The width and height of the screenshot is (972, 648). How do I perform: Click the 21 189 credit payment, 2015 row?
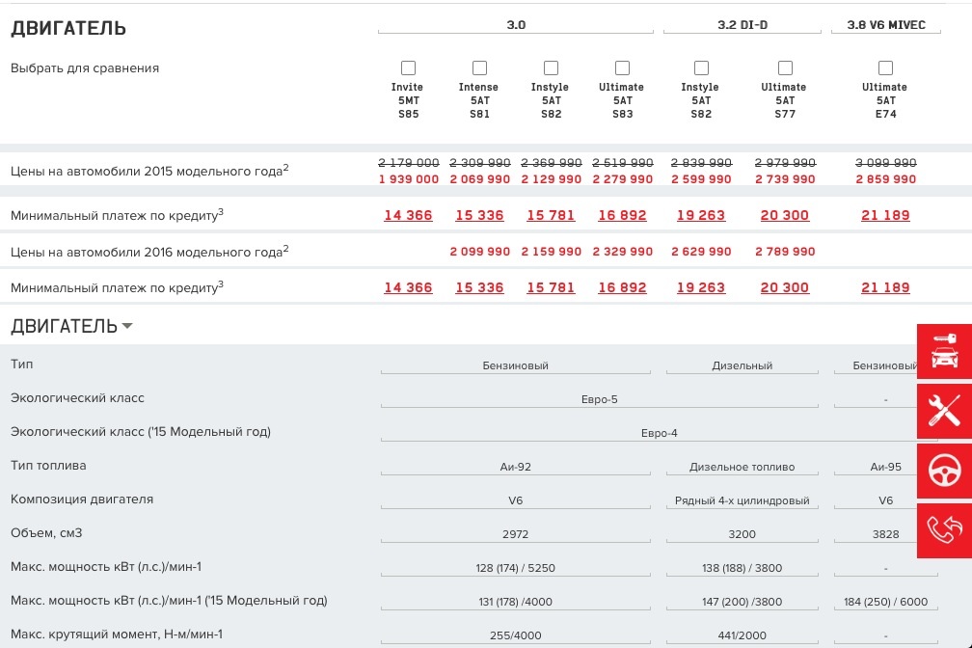[885, 215]
